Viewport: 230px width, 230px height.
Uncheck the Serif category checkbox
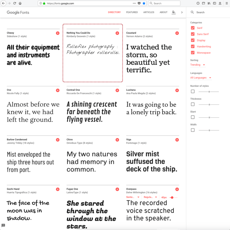pyautogui.click(x=193, y=28)
